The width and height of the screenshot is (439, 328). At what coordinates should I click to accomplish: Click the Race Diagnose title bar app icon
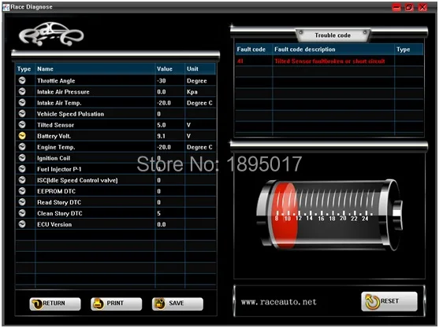coord(6,7)
